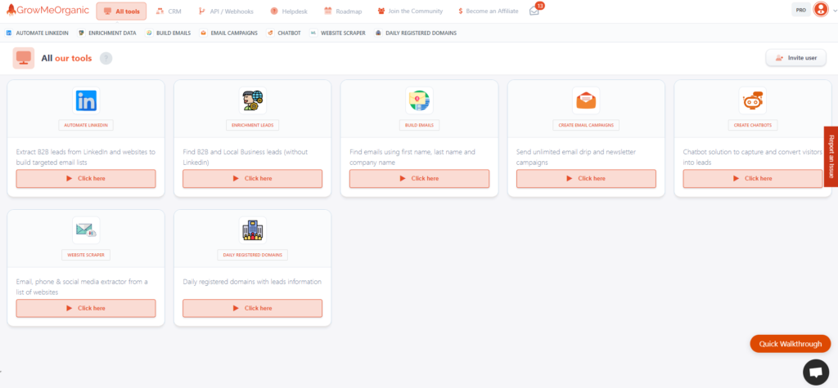Open the chat bubble widget
This screenshot has width=838, height=388.
pos(815,372)
